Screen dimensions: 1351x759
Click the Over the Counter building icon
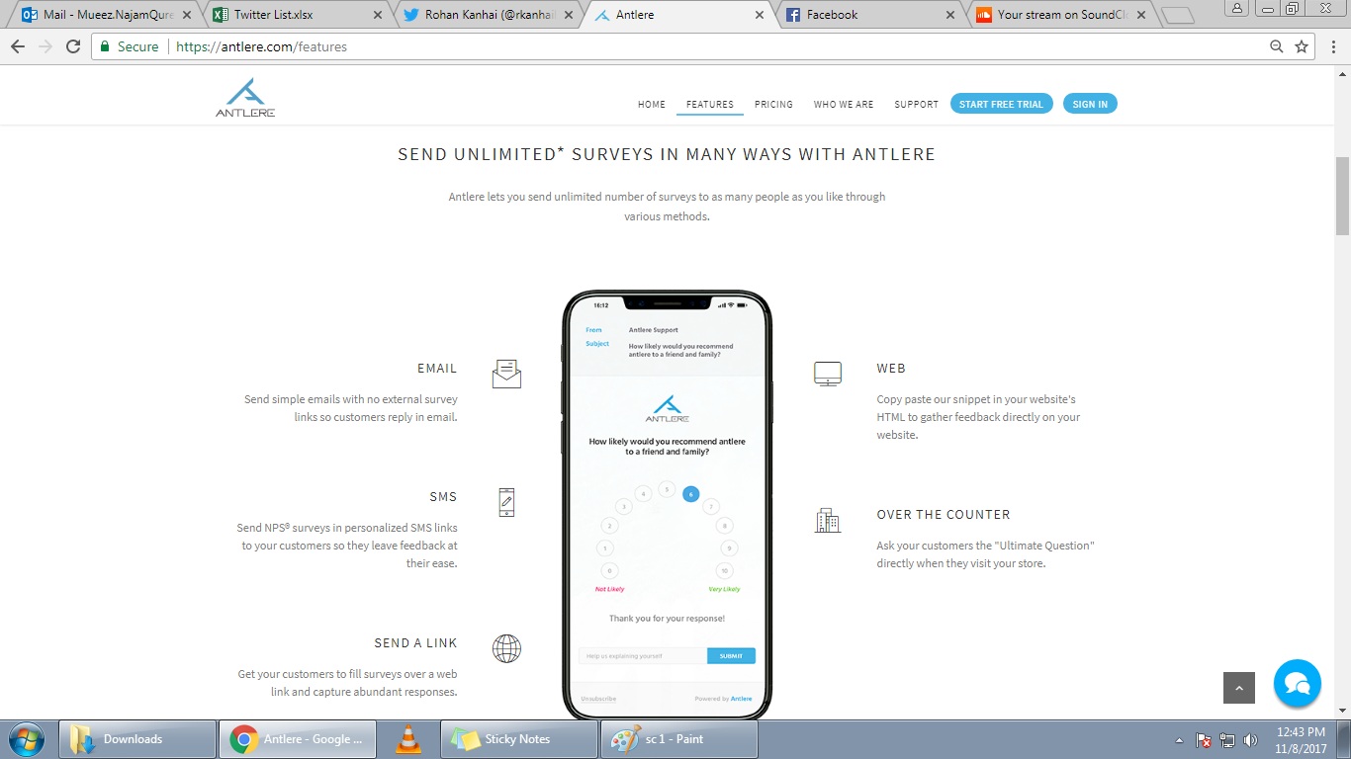click(x=828, y=520)
